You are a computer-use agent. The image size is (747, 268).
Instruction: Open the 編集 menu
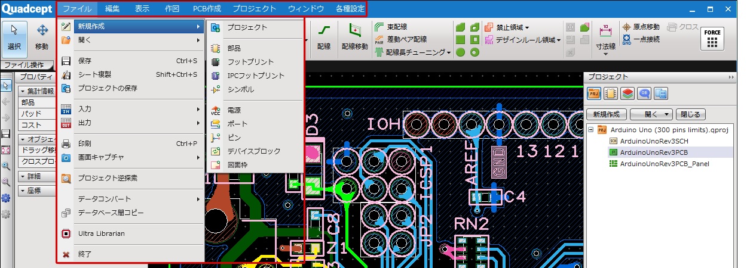(112, 9)
